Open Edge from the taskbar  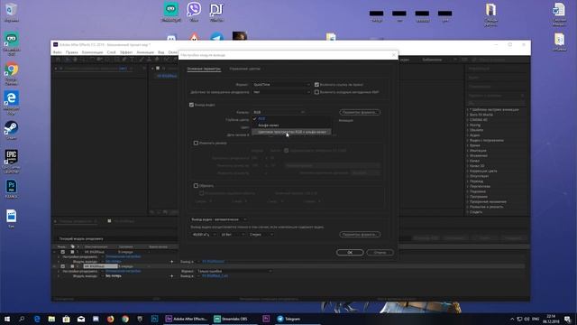pos(37,319)
